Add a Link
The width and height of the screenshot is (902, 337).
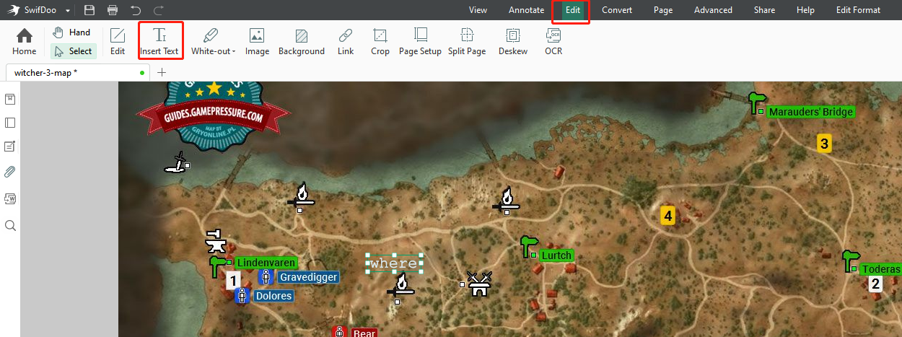coord(346,41)
